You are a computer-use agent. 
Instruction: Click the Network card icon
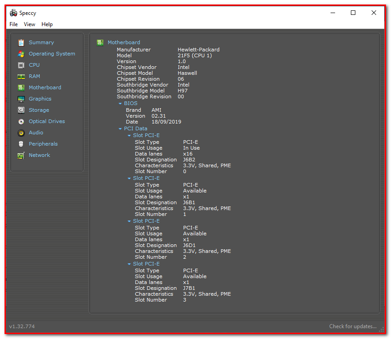21,156
